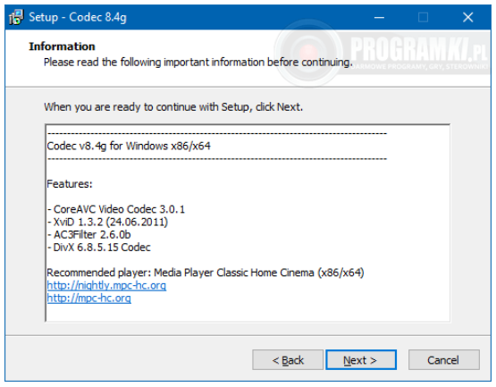The width and height of the screenshot is (496, 387).
Task: Click the 'AC3Filter 2.6.0b' line
Action: (x=88, y=234)
